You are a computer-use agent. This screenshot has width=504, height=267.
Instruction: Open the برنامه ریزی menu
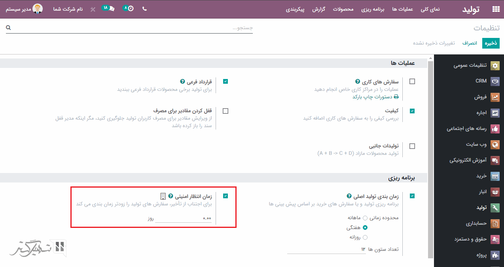(x=372, y=9)
